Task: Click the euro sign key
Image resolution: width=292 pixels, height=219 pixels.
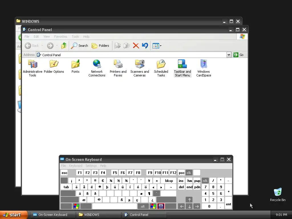Action: pyautogui.click(x=103, y=181)
